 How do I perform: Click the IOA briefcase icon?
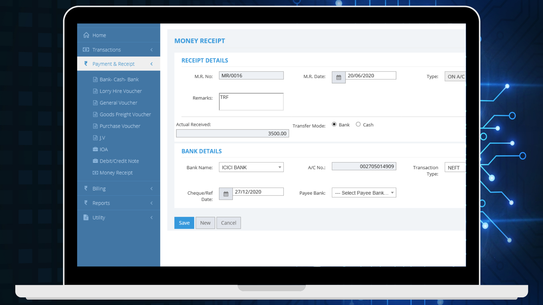point(95,149)
